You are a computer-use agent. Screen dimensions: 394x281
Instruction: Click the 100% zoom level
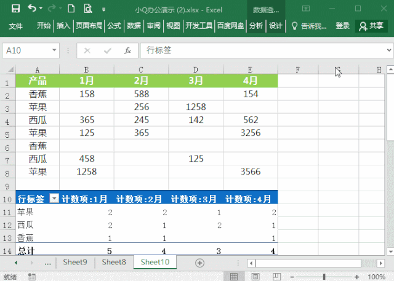point(376,277)
